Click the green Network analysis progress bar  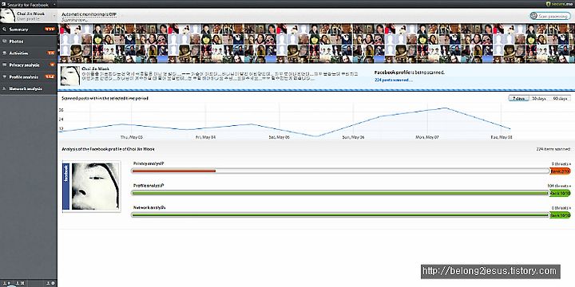[340, 215]
